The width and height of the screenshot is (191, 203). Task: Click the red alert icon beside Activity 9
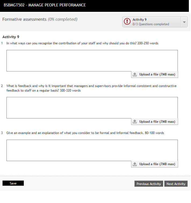point(127,22)
